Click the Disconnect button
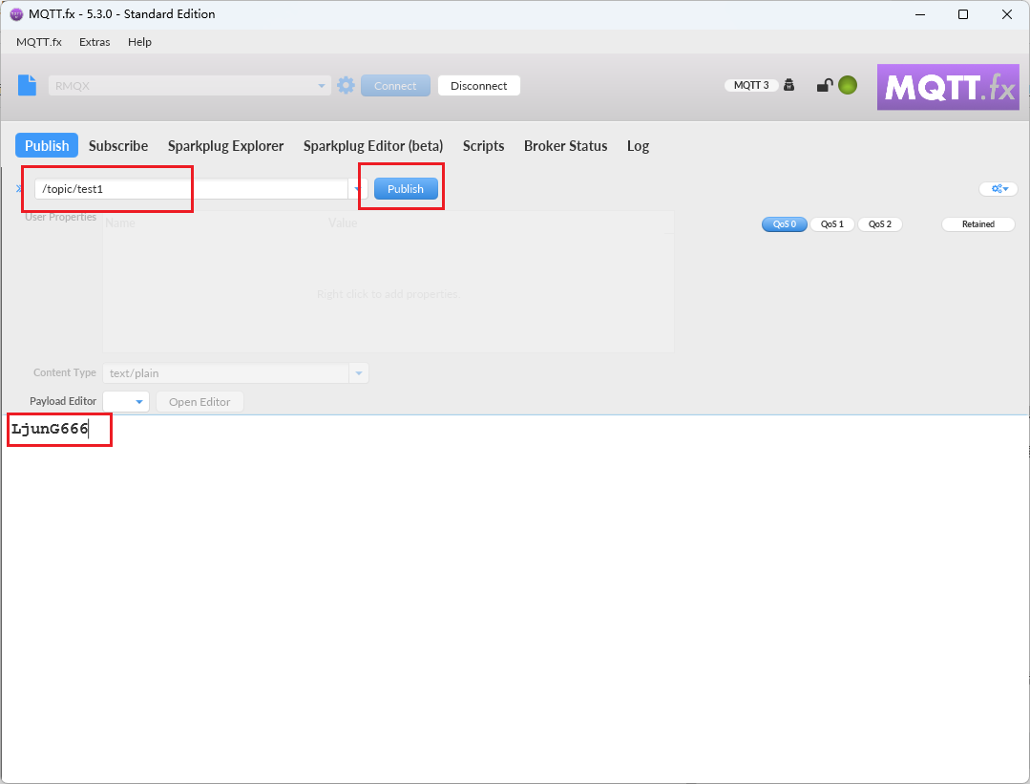Image resolution: width=1030 pixels, height=784 pixels. 479,85
